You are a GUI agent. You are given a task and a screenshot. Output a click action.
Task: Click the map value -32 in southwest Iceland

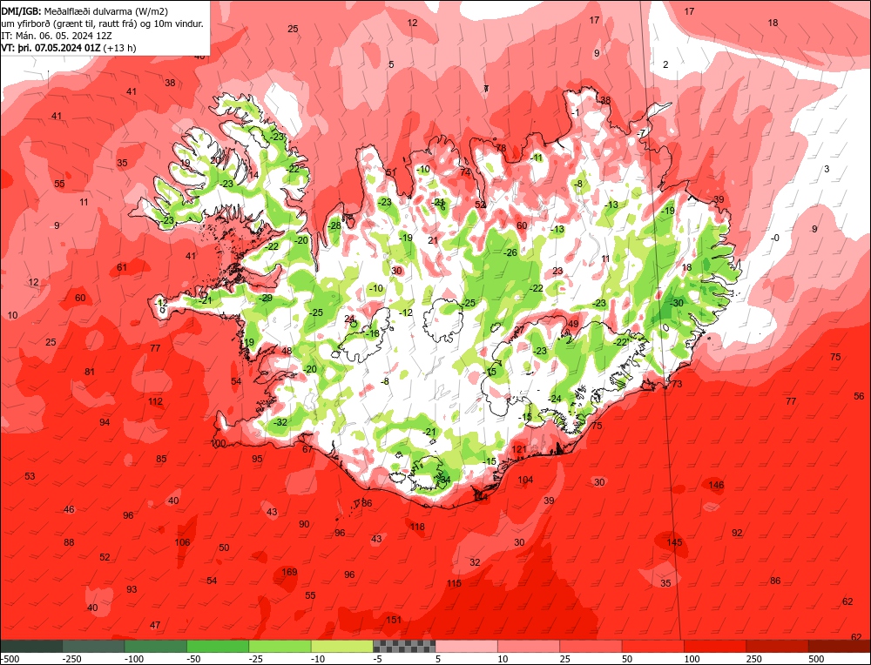(x=280, y=422)
